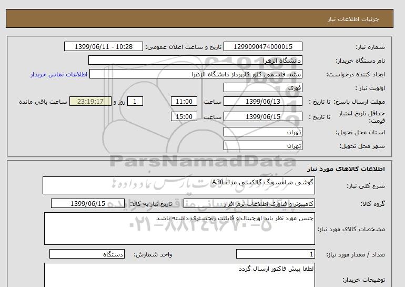Viewport: 405px width, 287px height.
Task: Click the label شهر محل تحویل
Action: [362, 146]
